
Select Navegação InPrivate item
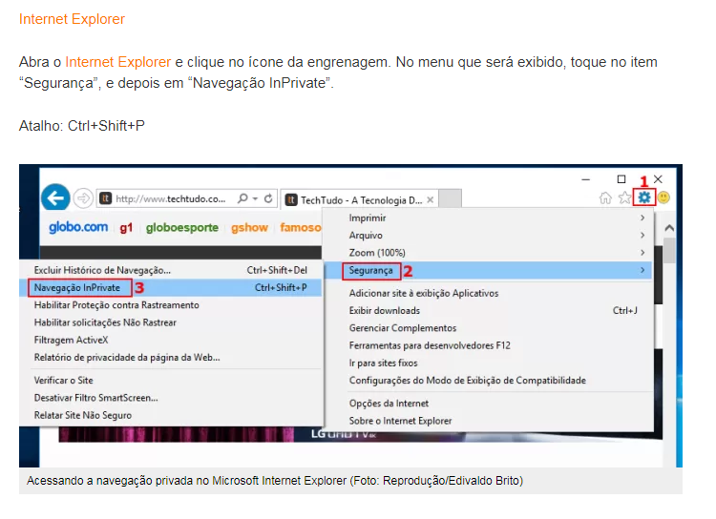[171, 287]
